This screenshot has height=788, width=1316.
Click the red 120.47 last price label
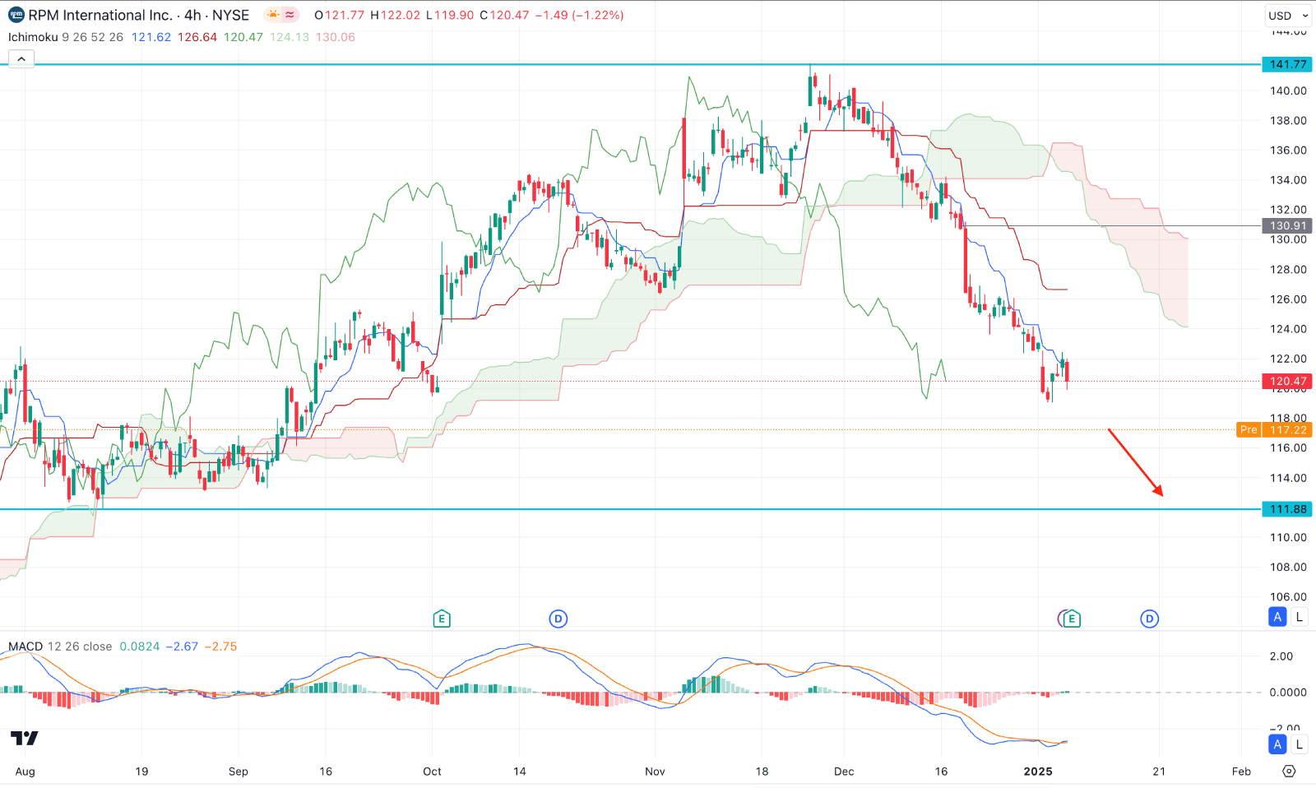tap(1287, 381)
